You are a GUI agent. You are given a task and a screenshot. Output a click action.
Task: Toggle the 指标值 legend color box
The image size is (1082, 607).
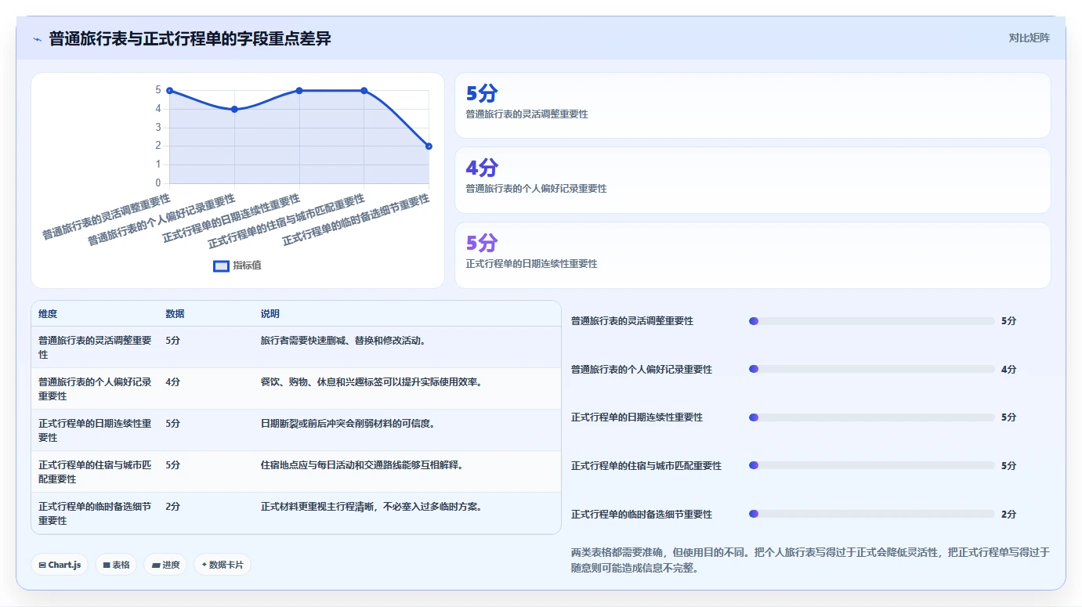point(222,266)
